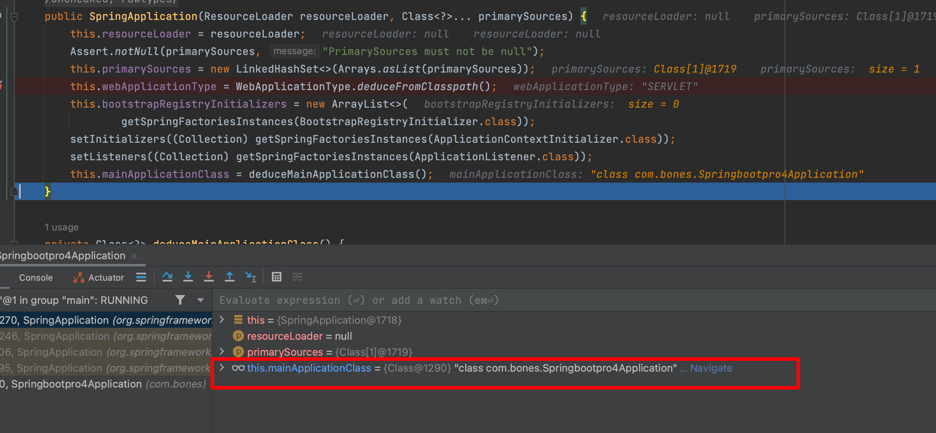This screenshot has width=936, height=433.
Task: Toggle the frames filter funnel icon
Action: coord(180,300)
